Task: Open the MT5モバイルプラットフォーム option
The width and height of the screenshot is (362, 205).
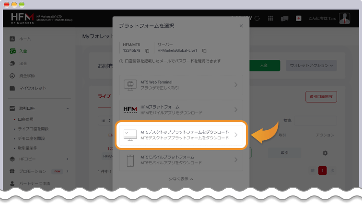Action: [181, 160]
